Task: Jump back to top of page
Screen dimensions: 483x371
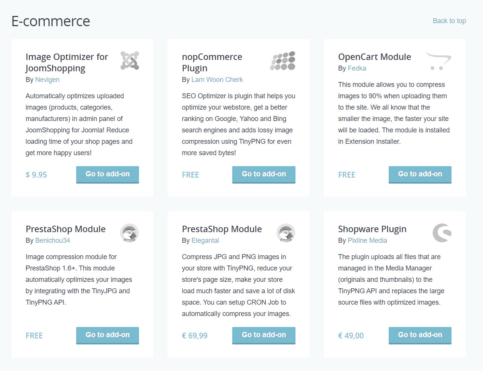Action: point(449,21)
